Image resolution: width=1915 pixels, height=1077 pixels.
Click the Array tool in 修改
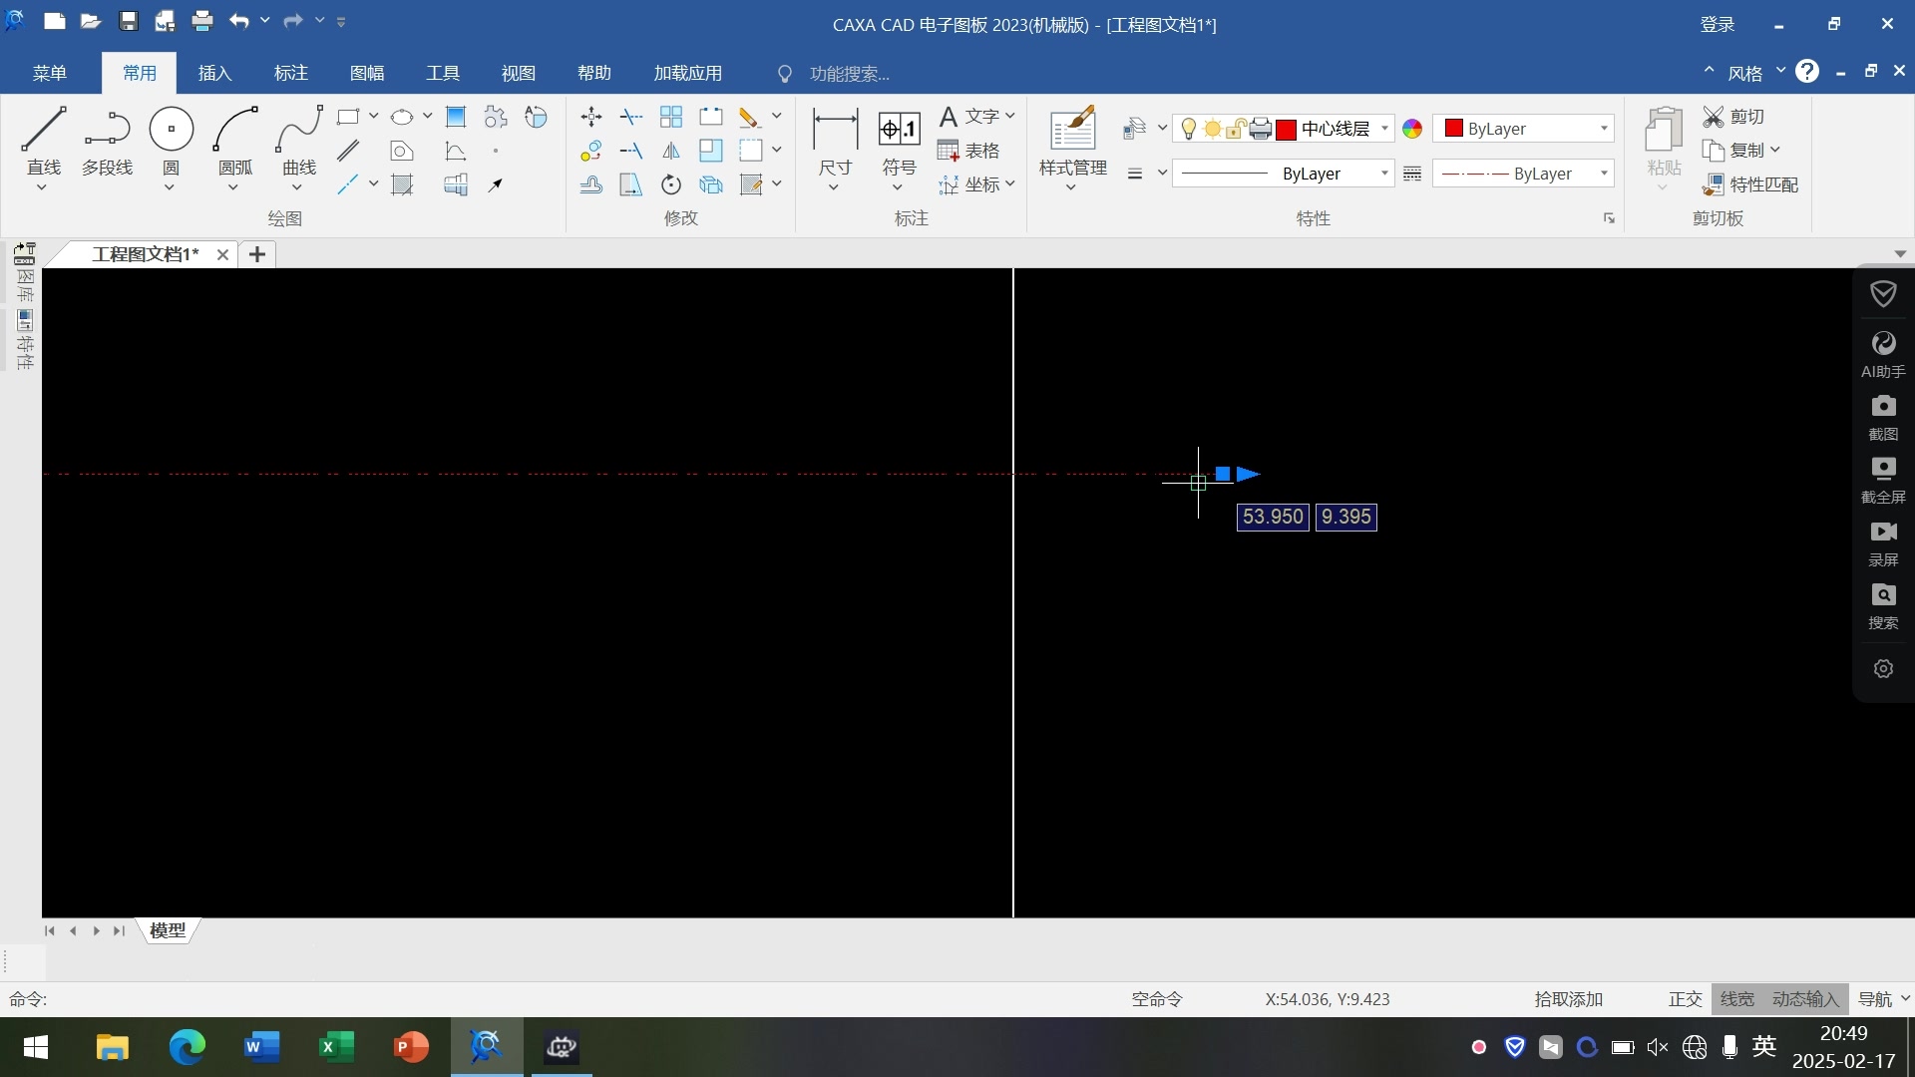pos(671,117)
